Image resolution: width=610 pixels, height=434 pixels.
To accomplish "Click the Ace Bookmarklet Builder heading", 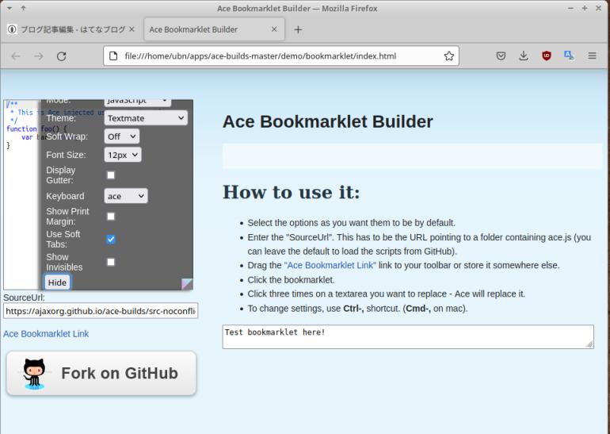I will coord(327,121).
